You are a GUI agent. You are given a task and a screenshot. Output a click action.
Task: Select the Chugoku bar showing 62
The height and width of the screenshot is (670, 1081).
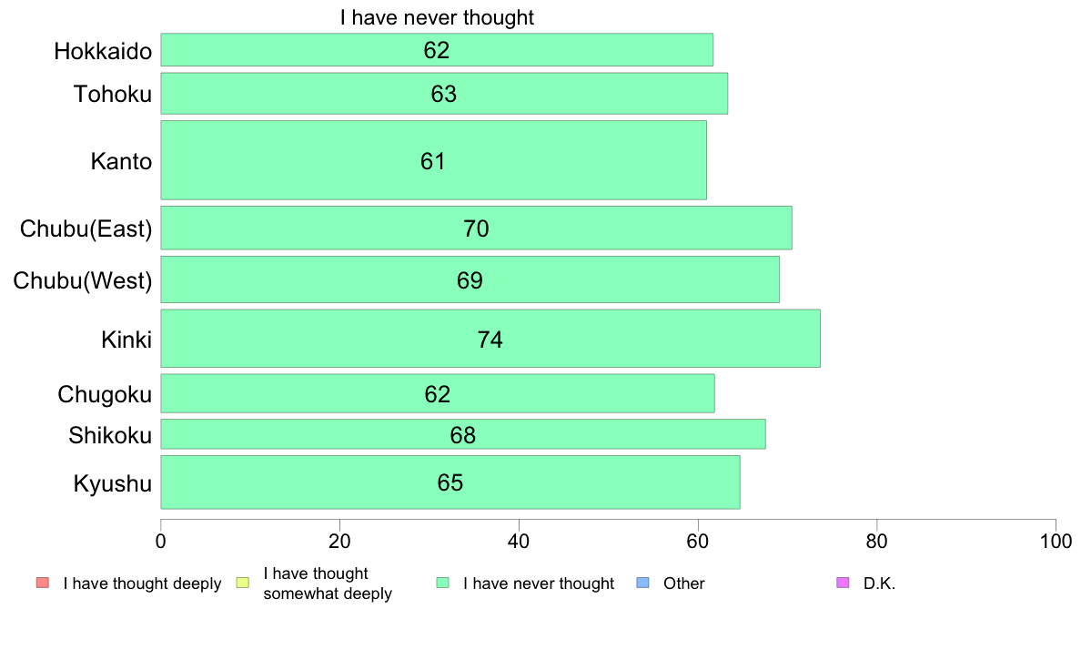click(x=438, y=393)
